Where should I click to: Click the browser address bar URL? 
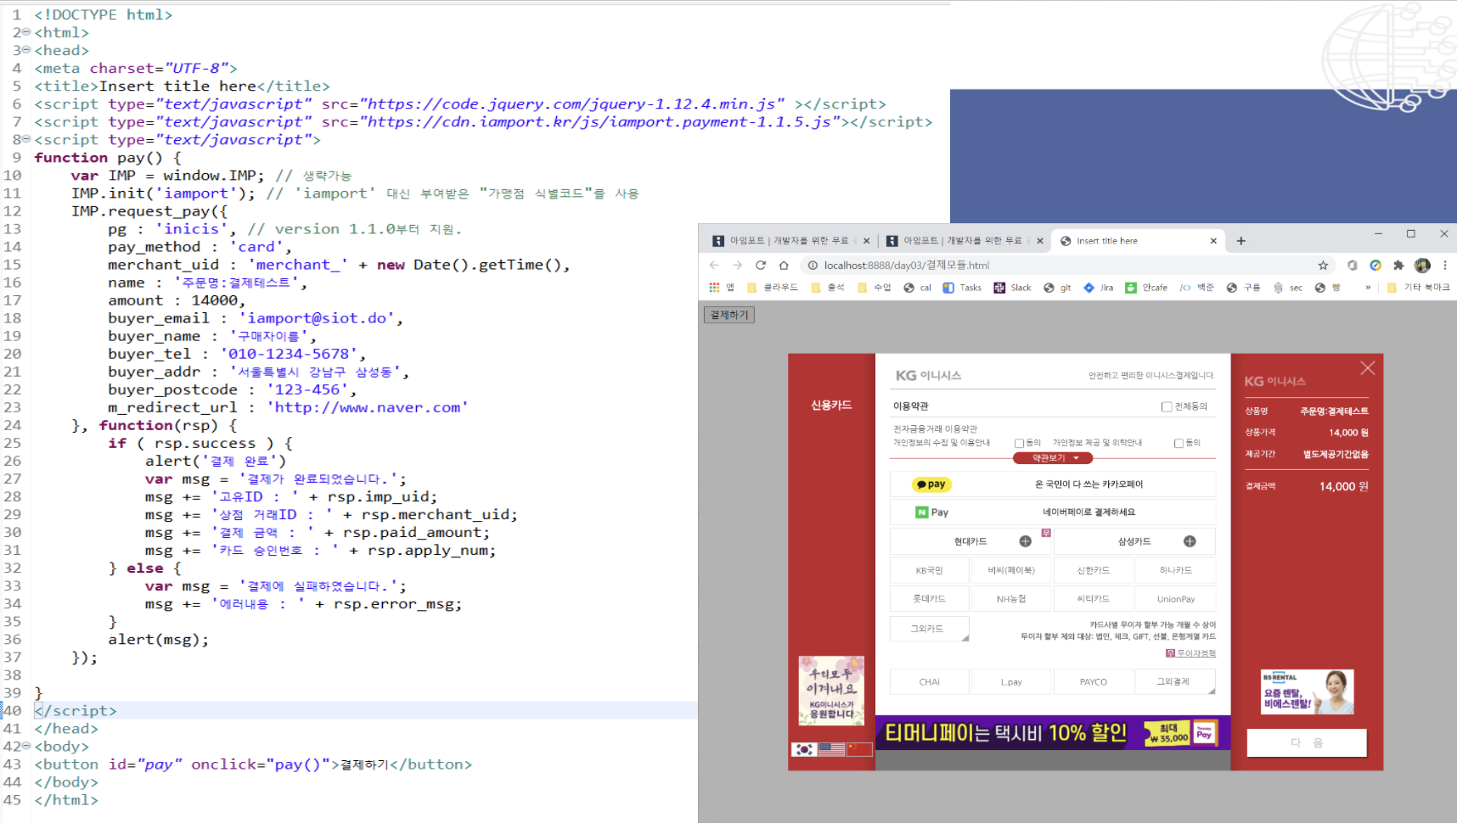[x=907, y=265]
